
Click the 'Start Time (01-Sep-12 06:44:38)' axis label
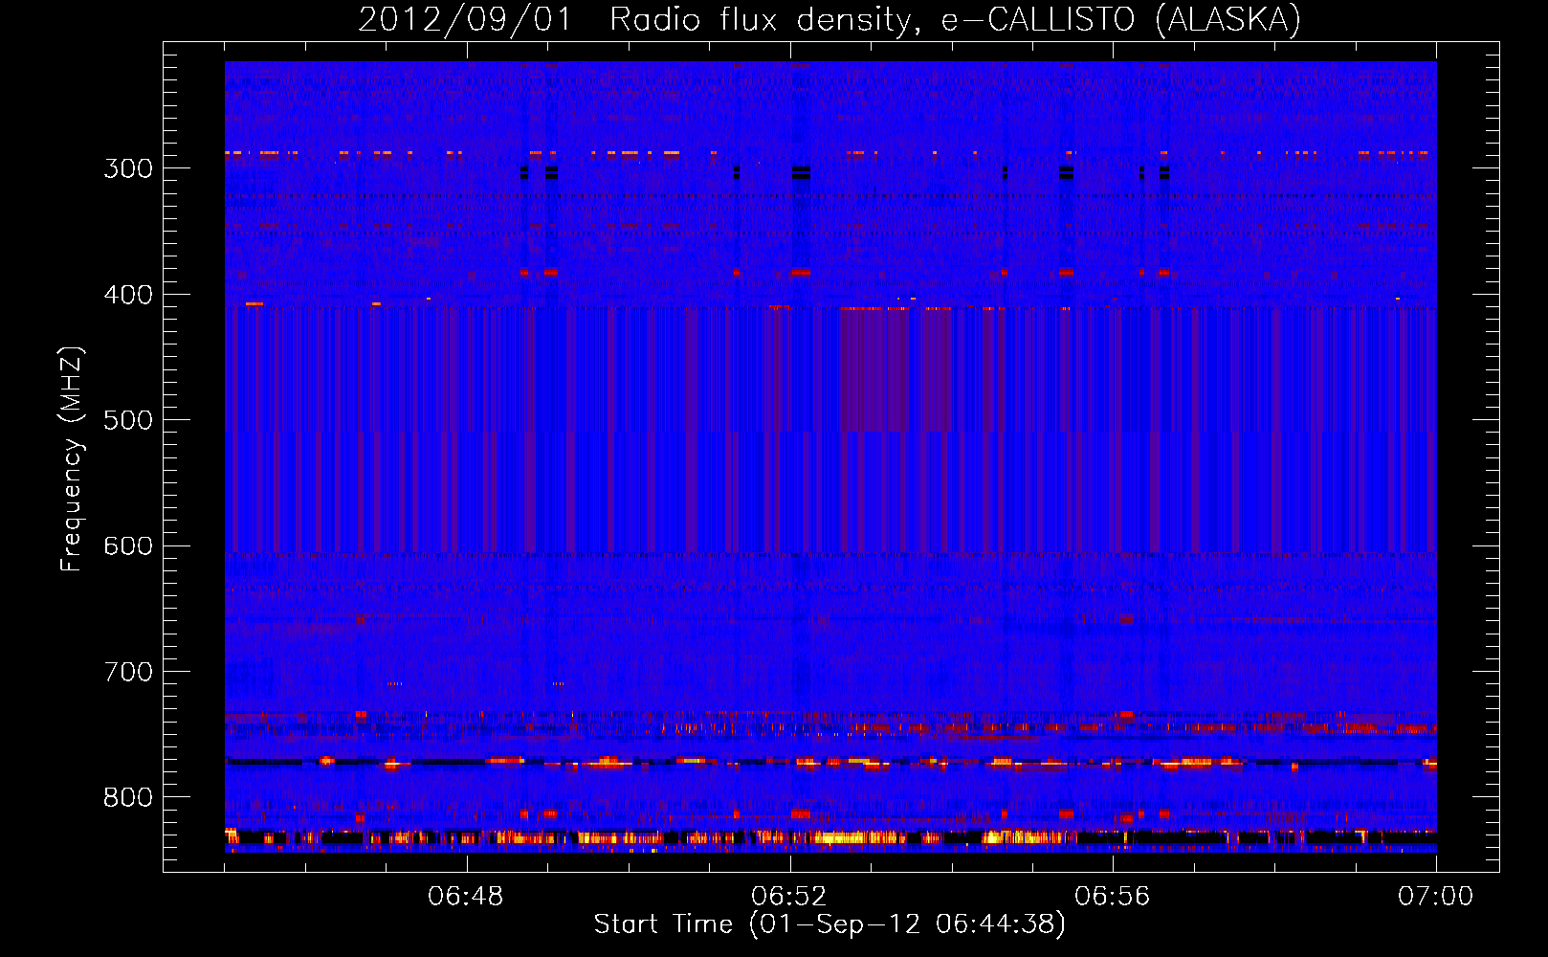click(829, 924)
